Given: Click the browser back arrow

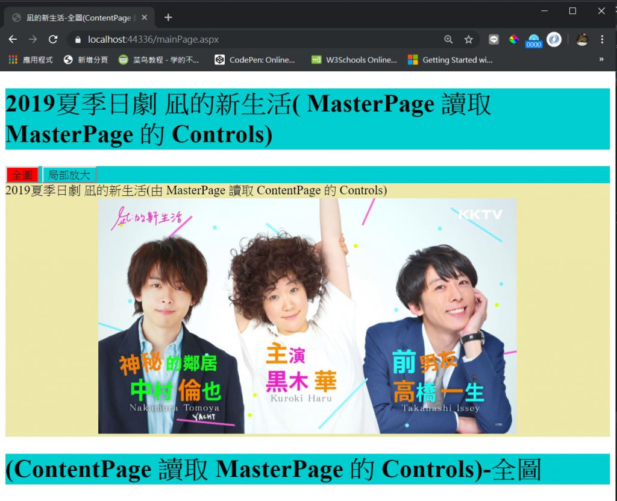Looking at the screenshot, I should coord(13,39).
